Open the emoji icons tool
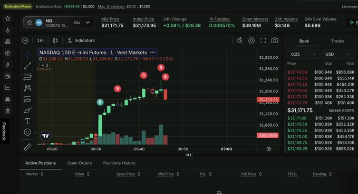 (x=27, y=132)
